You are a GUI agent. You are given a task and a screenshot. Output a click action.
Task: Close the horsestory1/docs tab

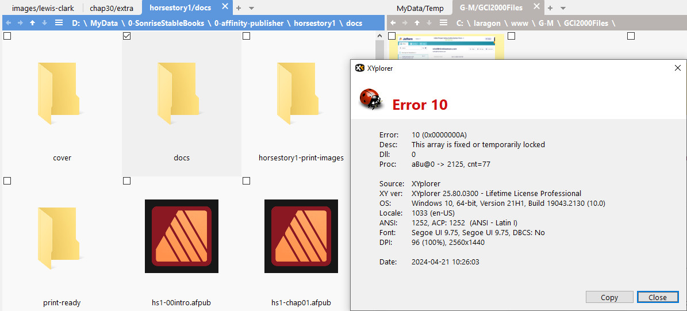[x=225, y=6]
